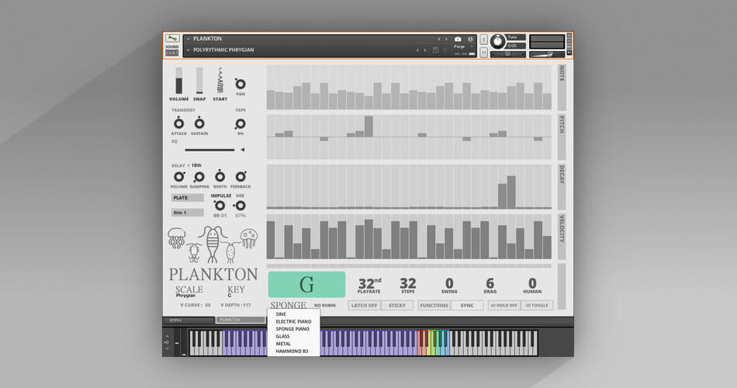The image size is (737, 388).
Task: Choose SINE from the sound list
Action: (x=281, y=314)
